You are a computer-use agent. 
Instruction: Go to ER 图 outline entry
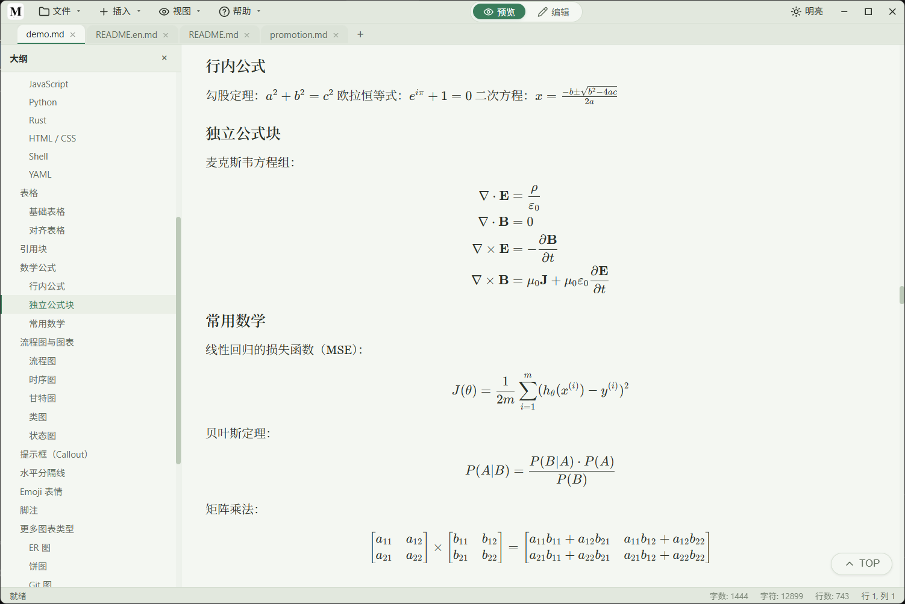[40, 547]
